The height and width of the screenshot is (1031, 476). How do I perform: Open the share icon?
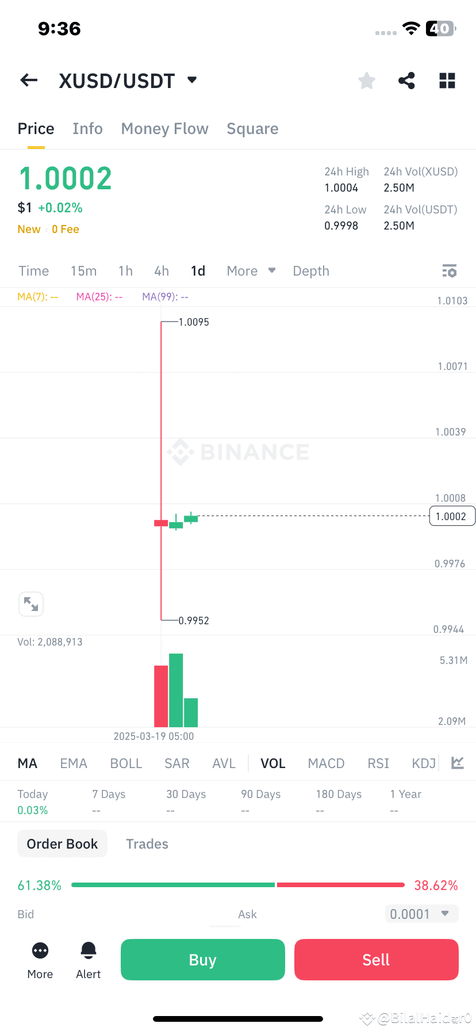coord(406,81)
